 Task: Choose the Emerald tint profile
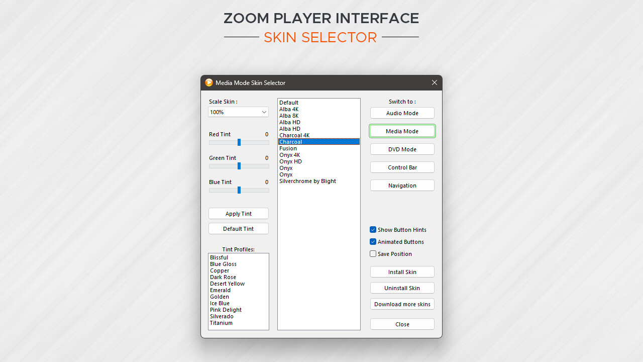tap(220, 290)
